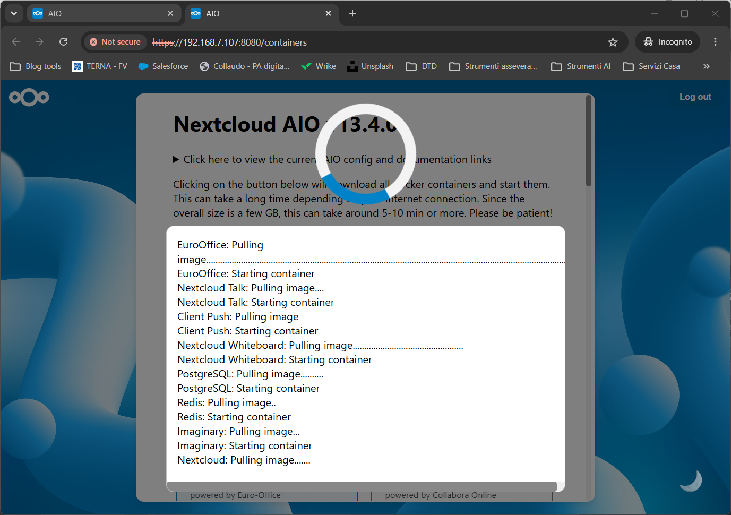Maximize the browser window
This screenshot has width=731, height=515.
pos(685,13)
